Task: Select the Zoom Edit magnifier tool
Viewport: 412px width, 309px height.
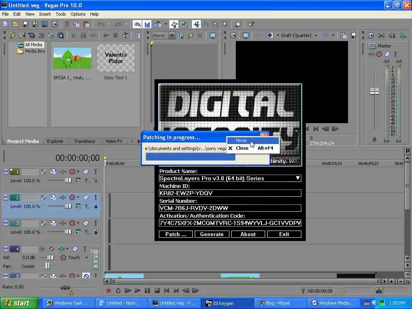Action: click(x=225, y=24)
